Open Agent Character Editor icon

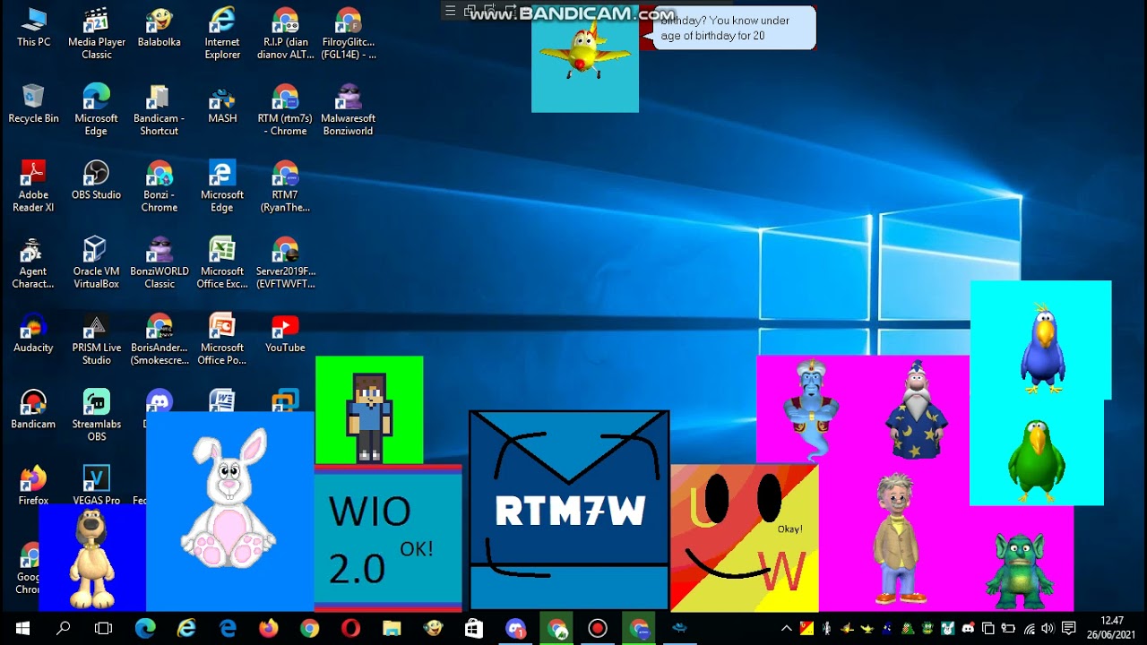coord(33,262)
